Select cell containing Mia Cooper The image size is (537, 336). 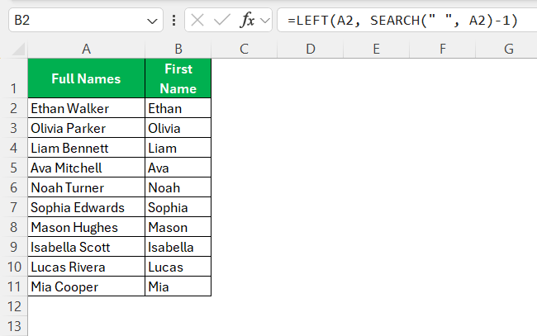click(86, 286)
